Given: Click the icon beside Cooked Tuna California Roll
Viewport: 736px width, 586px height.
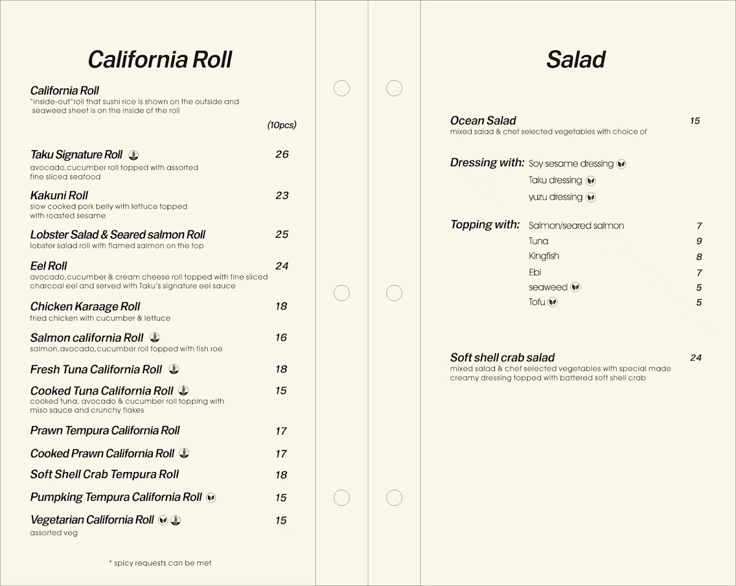Looking at the screenshot, I should click(x=183, y=390).
